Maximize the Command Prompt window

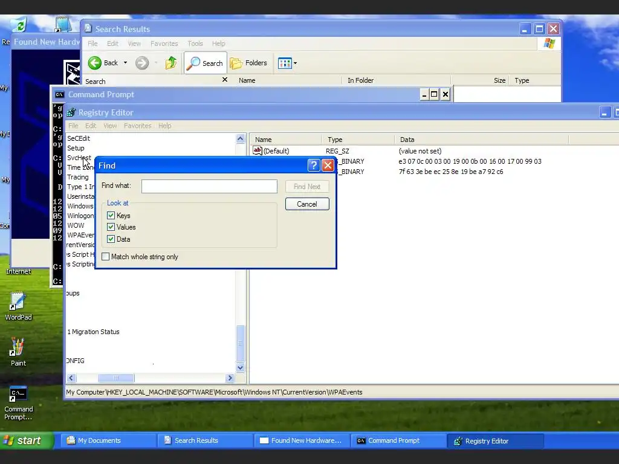[x=434, y=94]
